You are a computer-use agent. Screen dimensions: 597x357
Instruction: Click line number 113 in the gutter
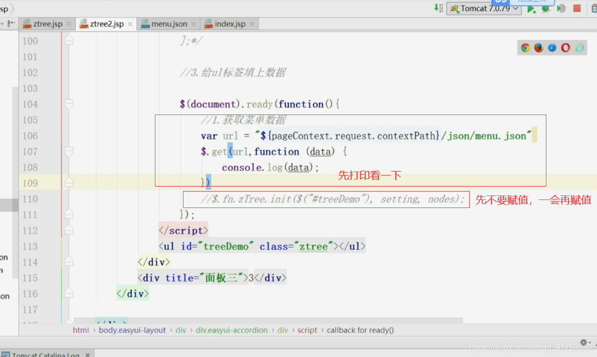coord(30,246)
